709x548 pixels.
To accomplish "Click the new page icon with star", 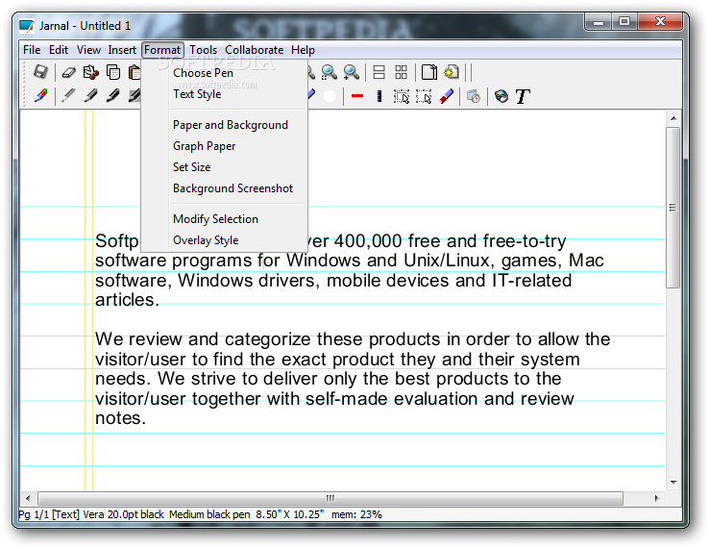I will click(452, 72).
